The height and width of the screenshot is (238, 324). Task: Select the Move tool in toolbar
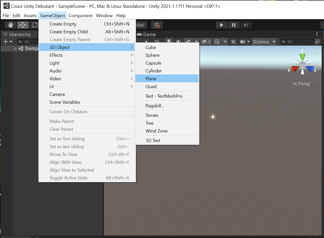(23, 25)
